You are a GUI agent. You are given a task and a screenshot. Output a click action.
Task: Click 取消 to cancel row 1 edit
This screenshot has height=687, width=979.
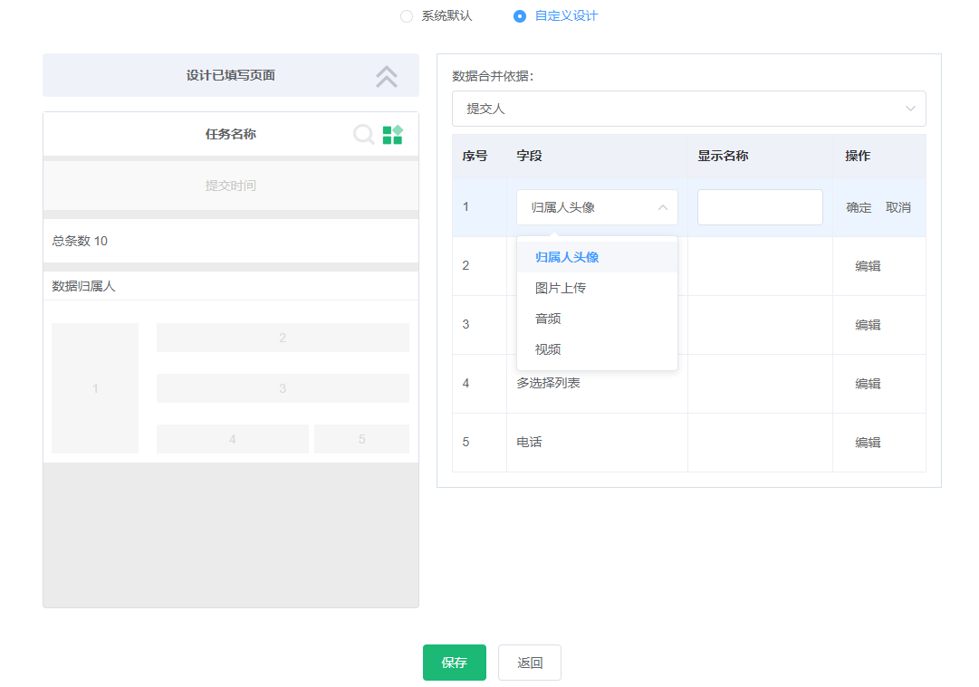(x=897, y=207)
